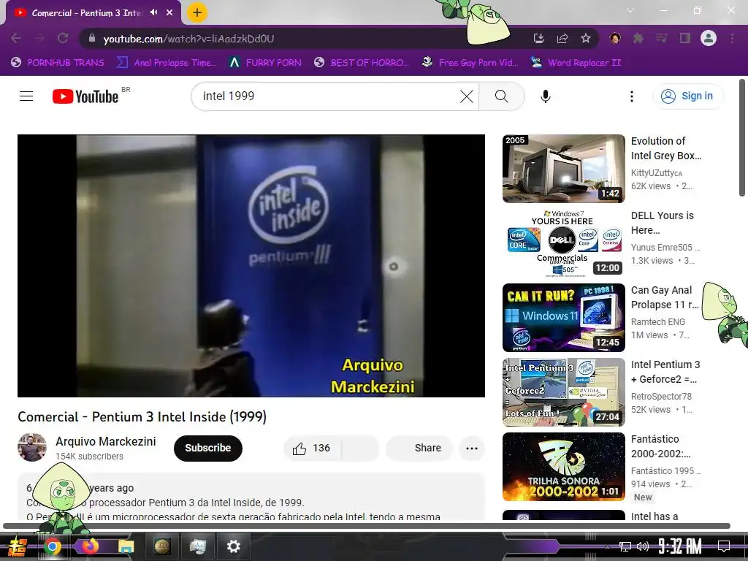
Task: Mute the tab via speaker icon
Action: (153, 12)
